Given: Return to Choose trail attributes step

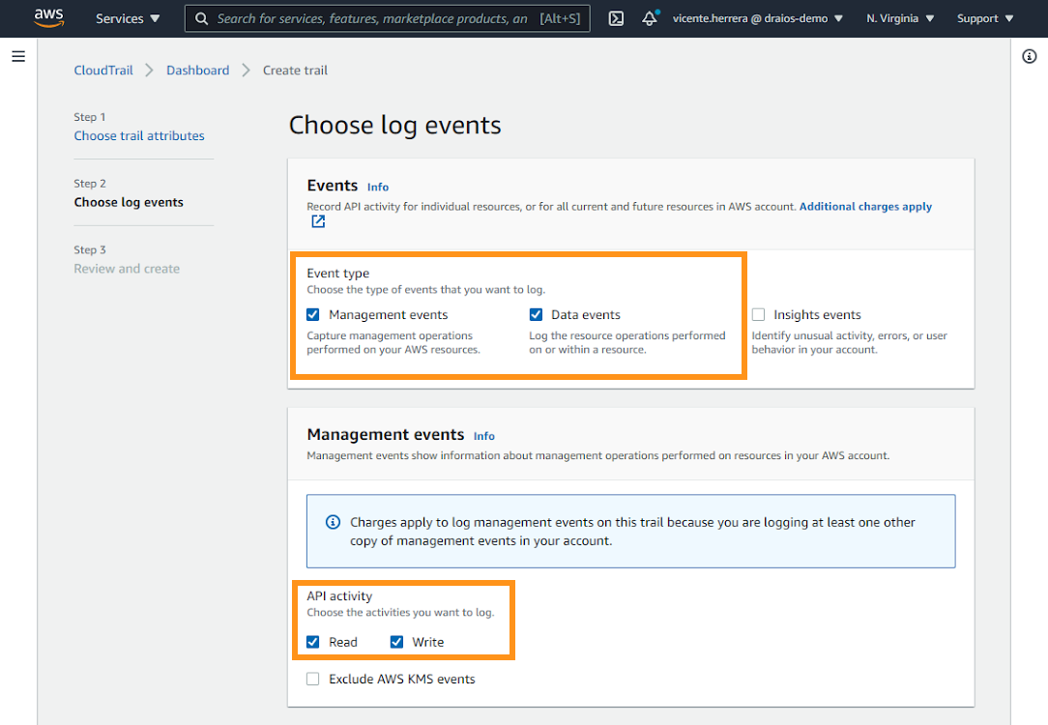Looking at the screenshot, I should pyautogui.click(x=139, y=135).
